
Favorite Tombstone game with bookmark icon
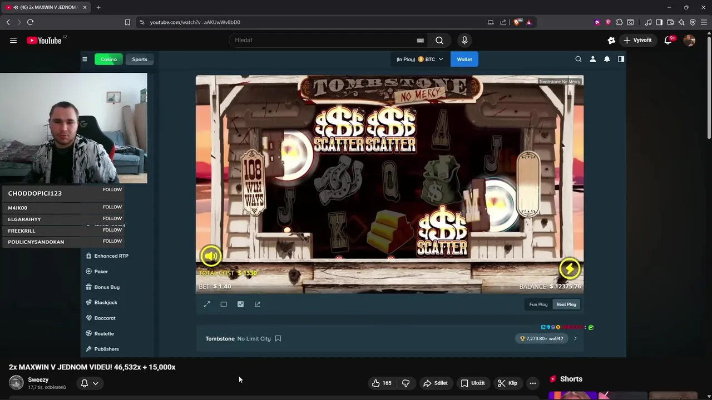(x=278, y=338)
